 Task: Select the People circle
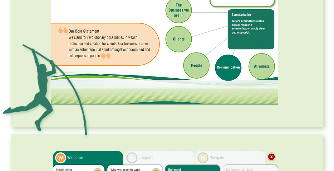pos(196,66)
